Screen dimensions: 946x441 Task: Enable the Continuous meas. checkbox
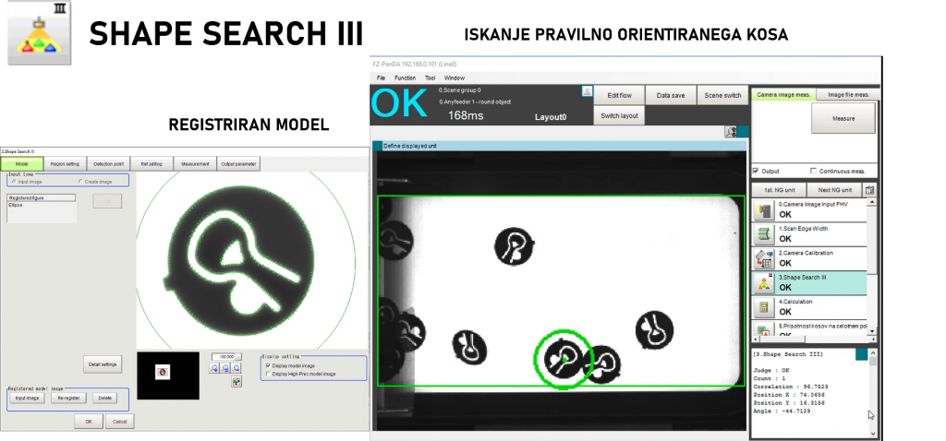click(x=813, y=171)
